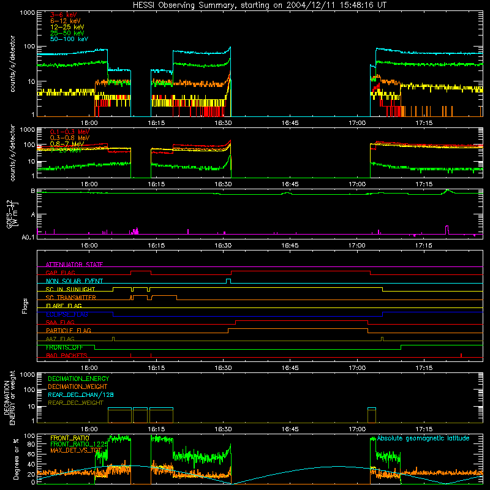The height and width of the screenshot is (490, 490).
Task: Select the GAP_FLAG label
Action: pos(60,273)
